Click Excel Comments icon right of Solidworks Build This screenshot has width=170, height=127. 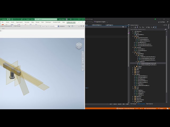point(83,22)
